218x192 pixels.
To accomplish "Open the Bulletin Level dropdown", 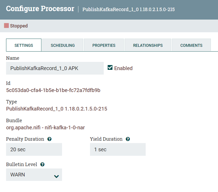I will coord(34,175).
